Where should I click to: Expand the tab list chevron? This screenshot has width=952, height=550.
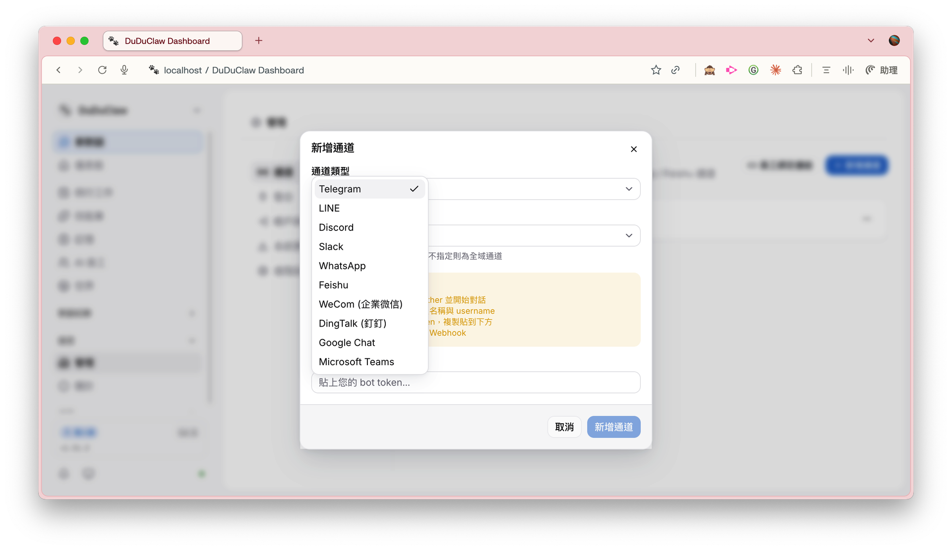(871, 41)
